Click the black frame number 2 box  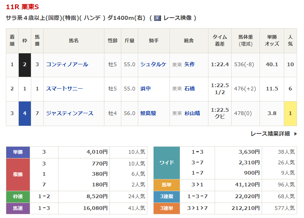point(25,64)
